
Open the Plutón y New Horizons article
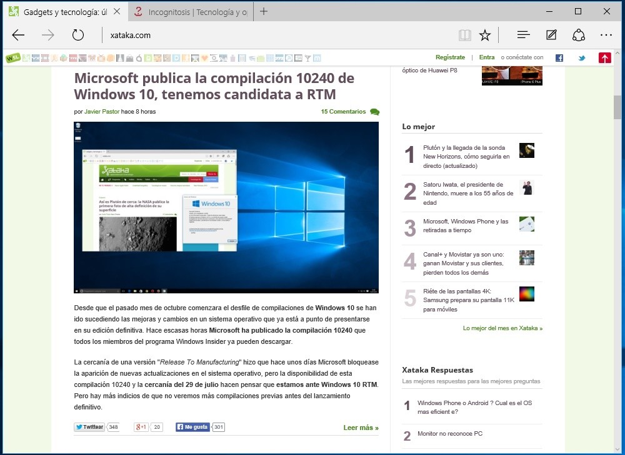point(466,157)
